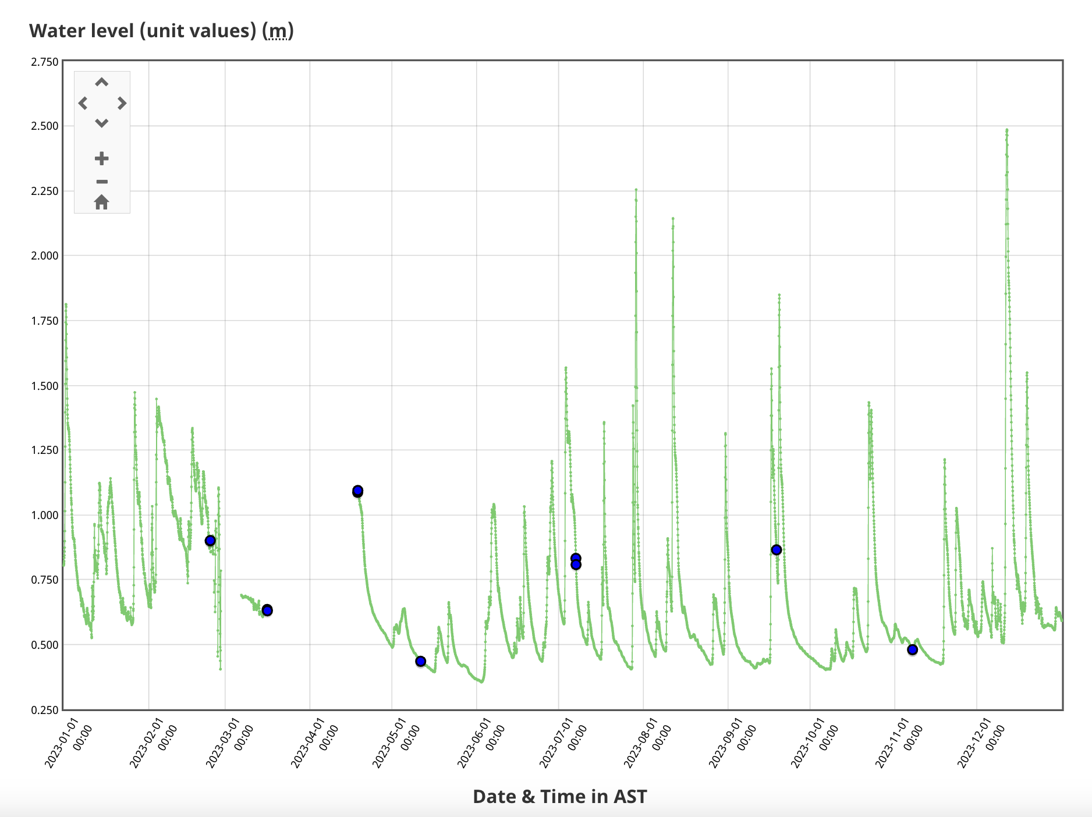The image size is (1092, 817).
Task: Click the pan up arrow
Action: point(102,83)
